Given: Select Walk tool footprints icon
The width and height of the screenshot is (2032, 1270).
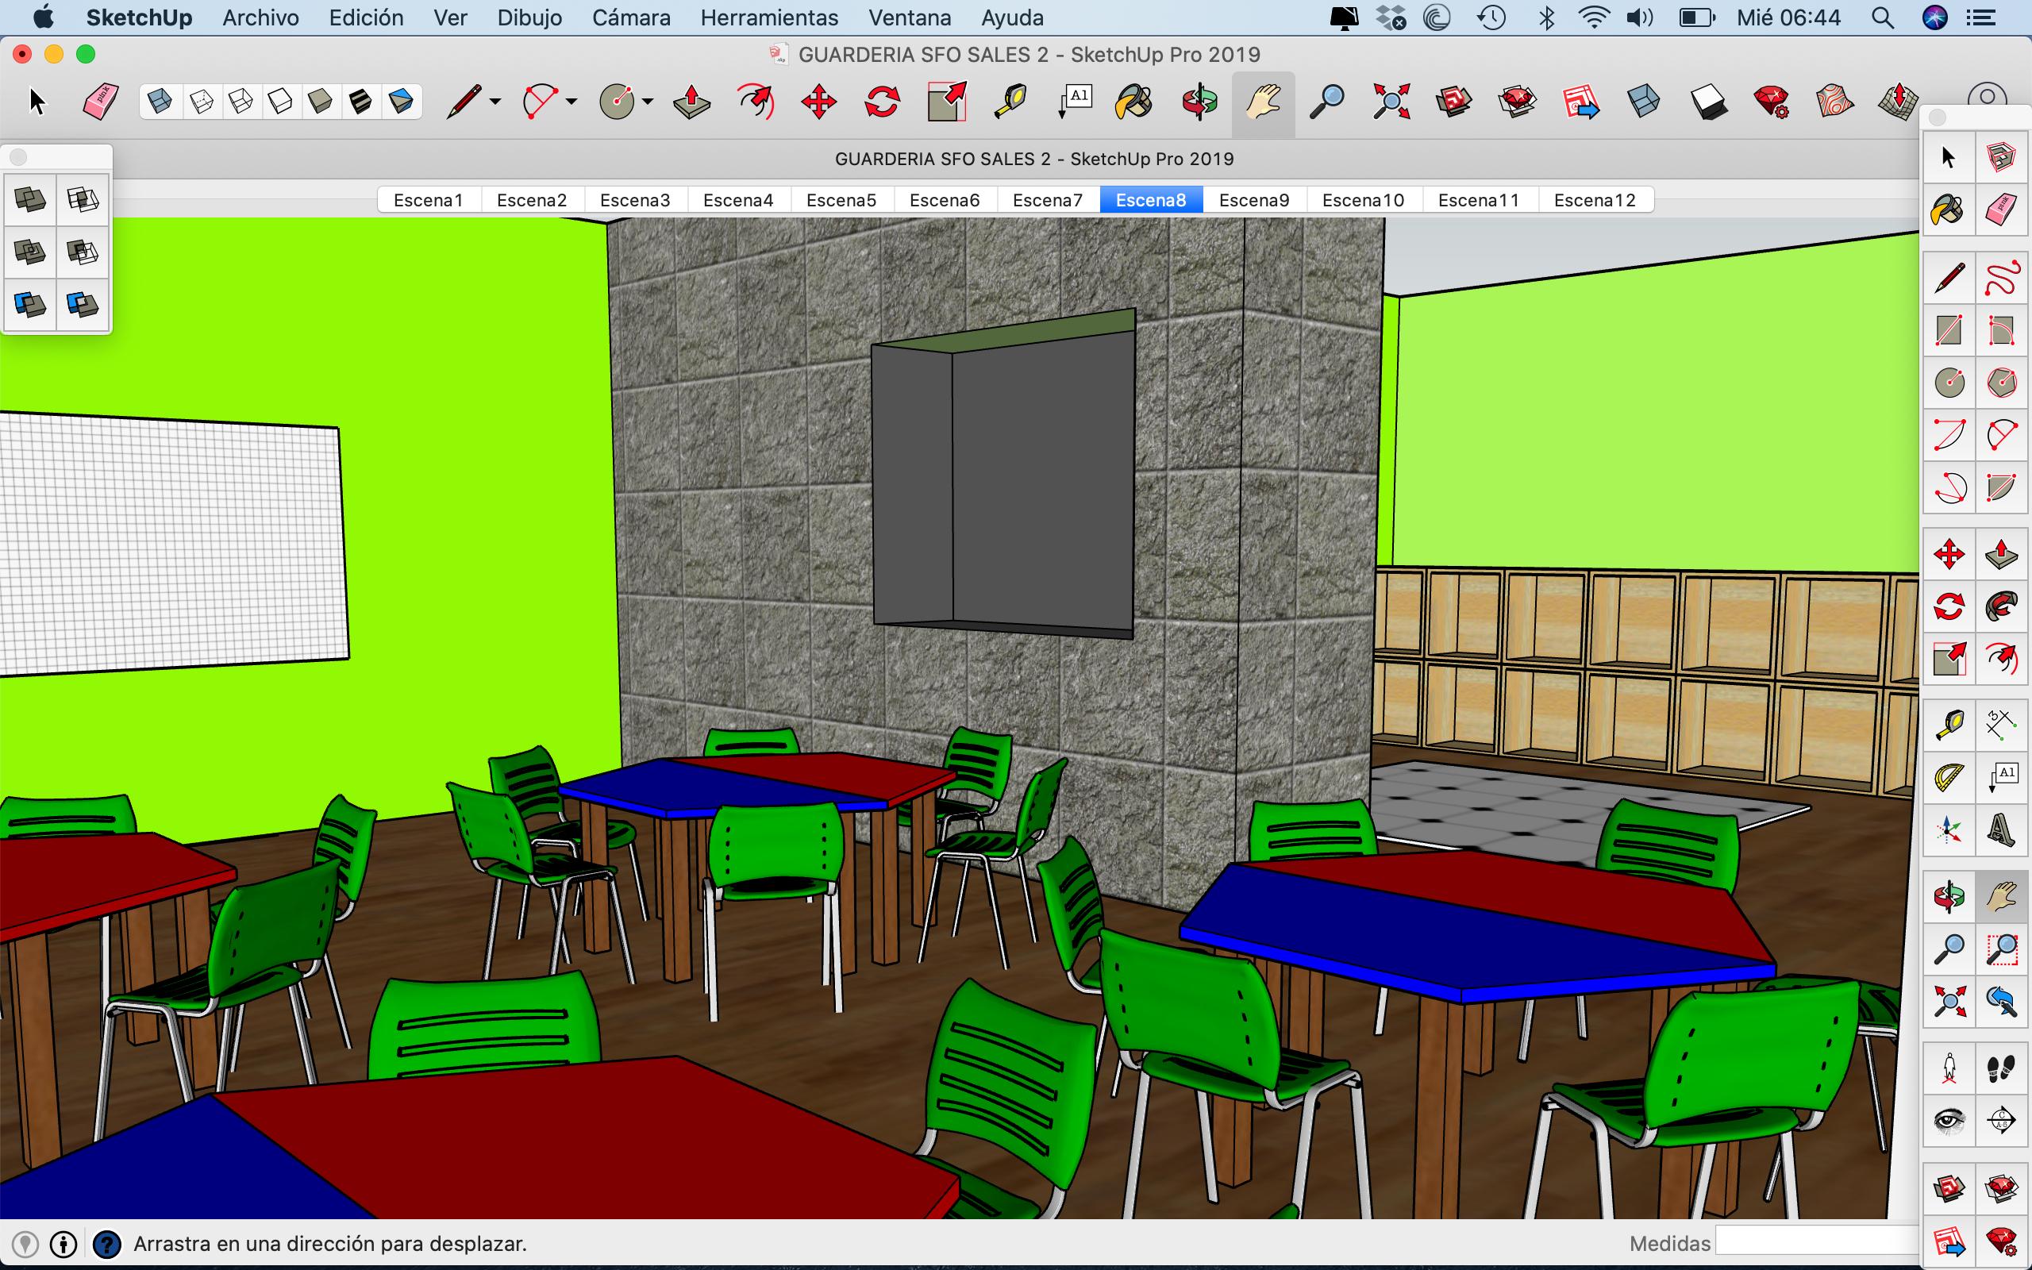Looking at the screenshot, I should point(2001,1068).
